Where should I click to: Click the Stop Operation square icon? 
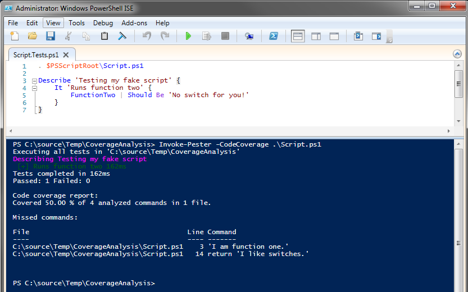225,36
